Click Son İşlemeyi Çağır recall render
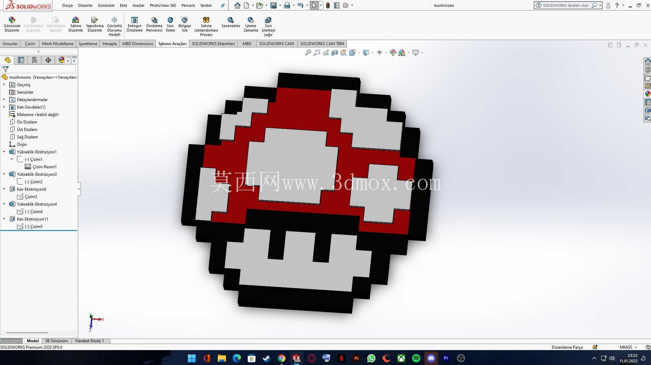The width and height of the screenshot is (651, 365). click(268, 26)
